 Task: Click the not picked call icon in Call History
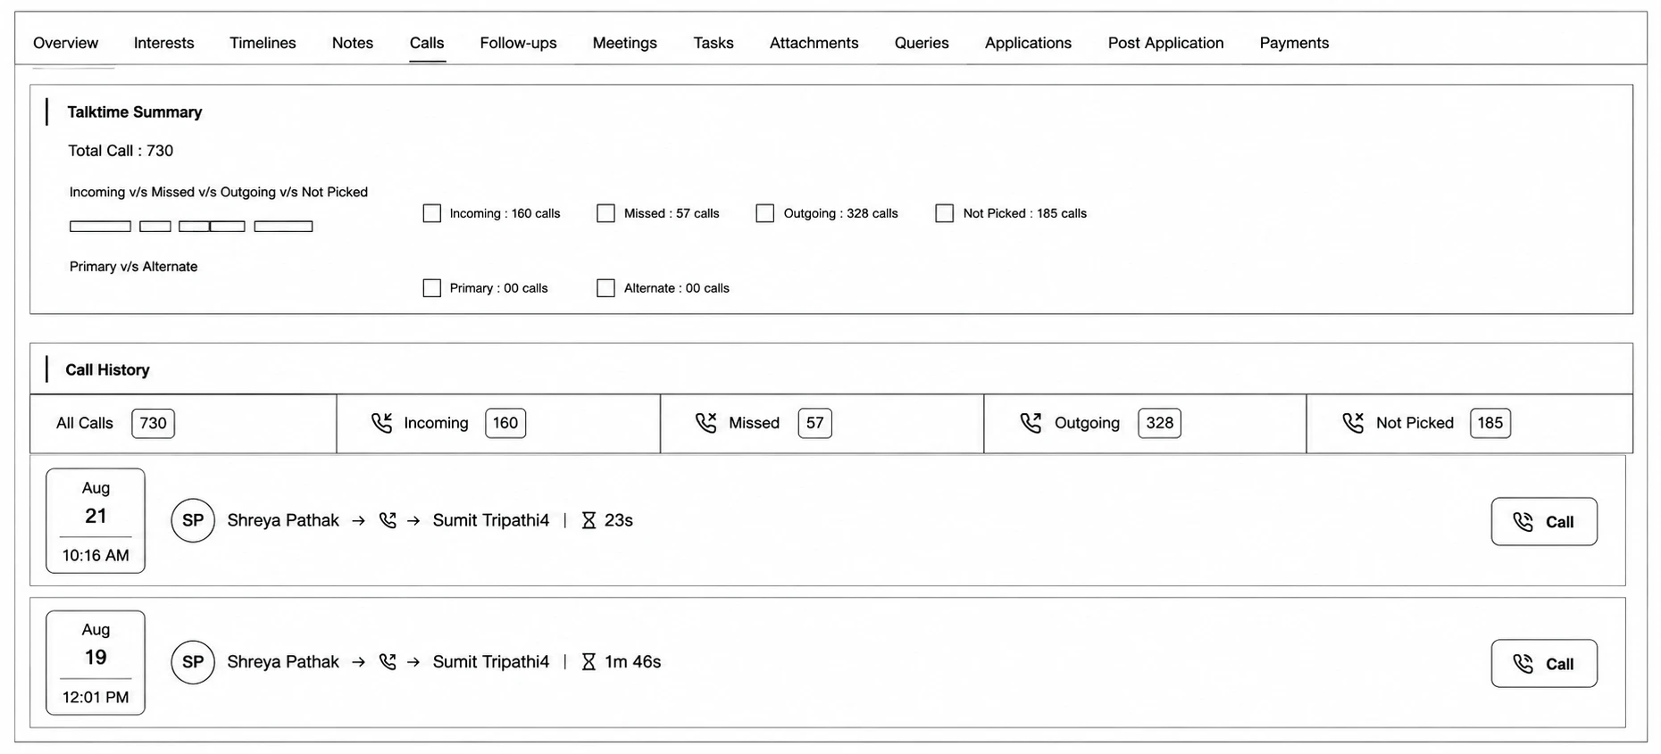(1353, 423)
